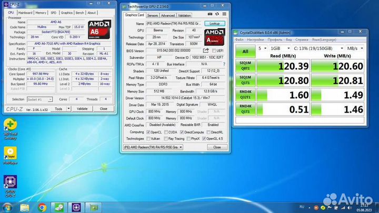
Task: Toggle the PhysX checkbox
Action: pyautogui.click(x=188, y=139)
